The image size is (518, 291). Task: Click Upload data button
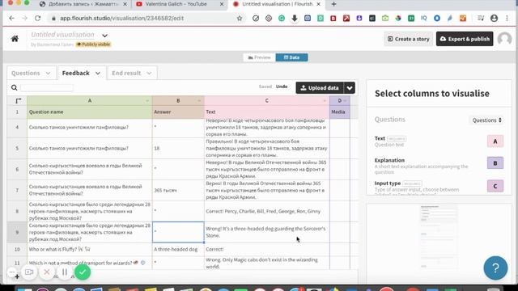click(x=320, y=88)
